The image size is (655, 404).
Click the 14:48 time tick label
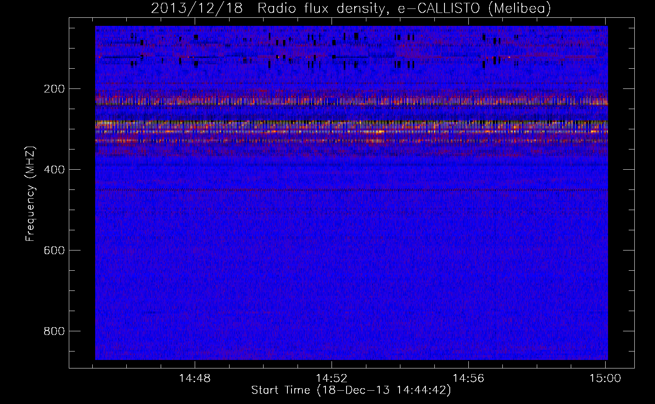pyautogui.click(x=195, y=379)
